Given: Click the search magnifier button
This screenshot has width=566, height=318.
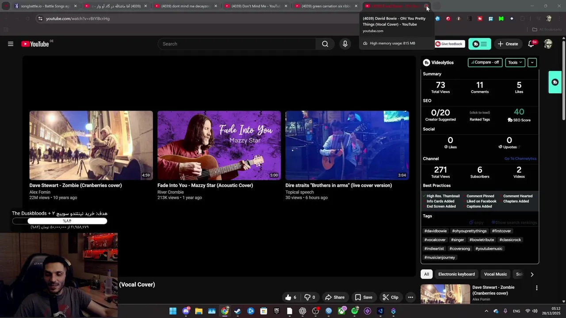Looking at the screenshot, I should pyautogui.click(x=325, y=44).
